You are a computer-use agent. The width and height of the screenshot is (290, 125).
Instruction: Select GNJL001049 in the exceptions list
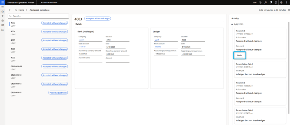[25, 67]
